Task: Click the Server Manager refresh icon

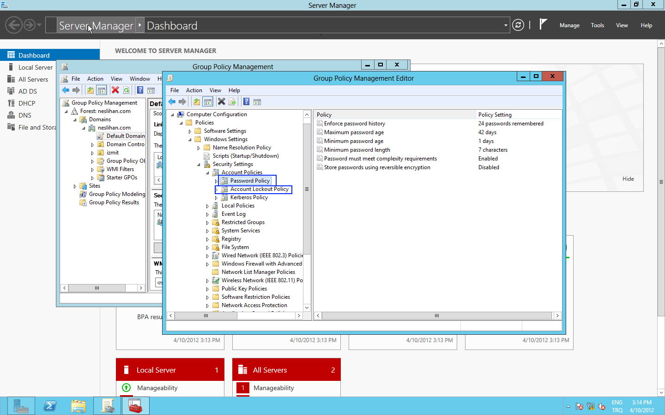Action: pos(518,25)
